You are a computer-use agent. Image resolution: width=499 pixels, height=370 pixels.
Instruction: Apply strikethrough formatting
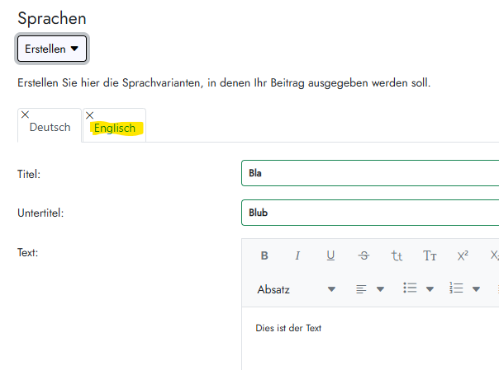tap(364, 255)
